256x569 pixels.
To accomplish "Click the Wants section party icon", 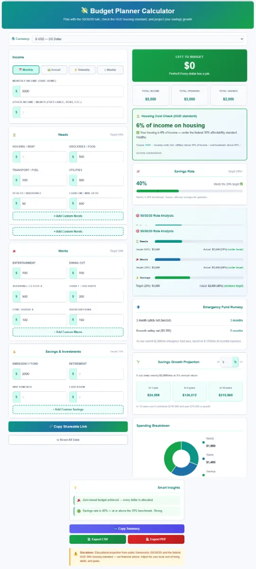I will [14, 251].
